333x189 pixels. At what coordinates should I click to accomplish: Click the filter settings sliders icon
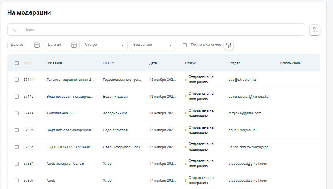point(315,30)
